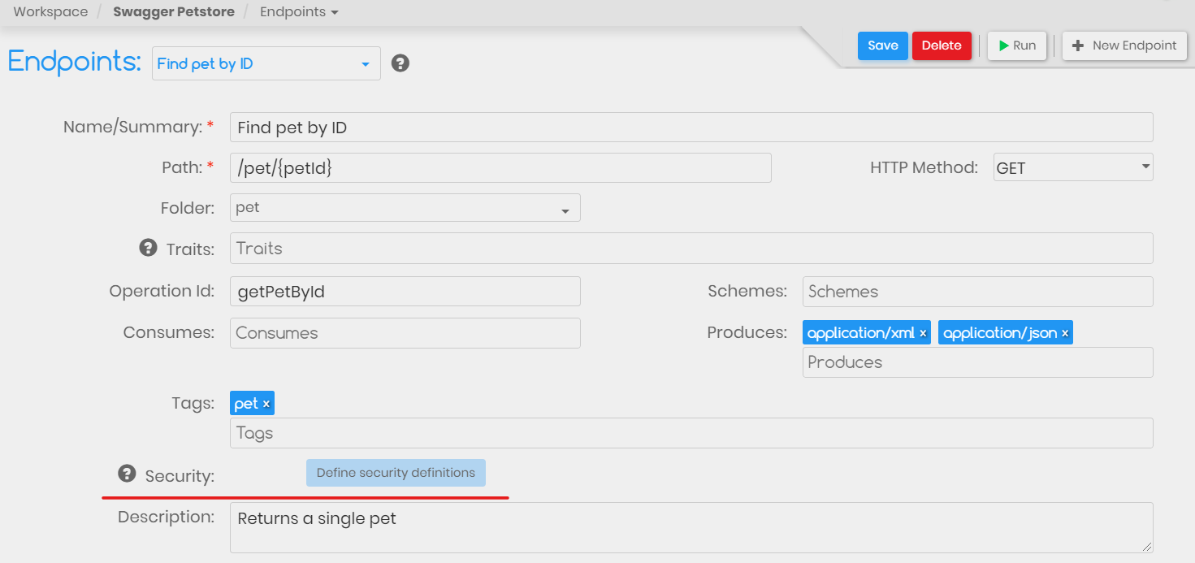Open the Endpoints breadcrumb menu
The width and height of the screenshot is (1195, 563).
tap(299, 12)
